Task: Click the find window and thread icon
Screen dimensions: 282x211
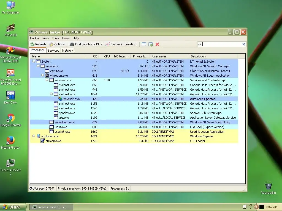Action: (x=151, y=44)
